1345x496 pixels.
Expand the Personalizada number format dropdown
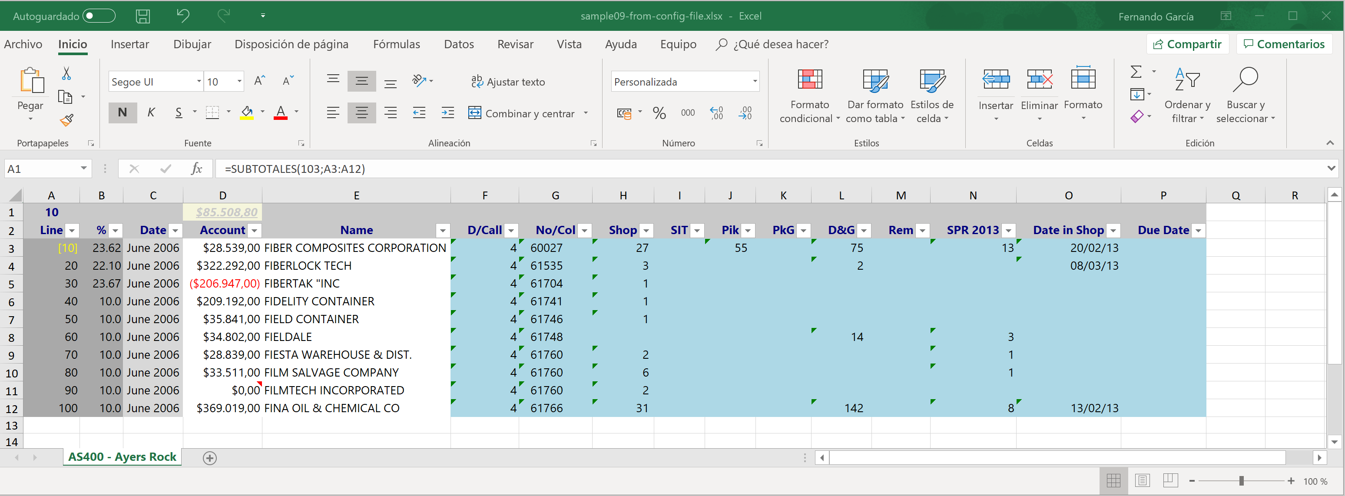[755, 82]
